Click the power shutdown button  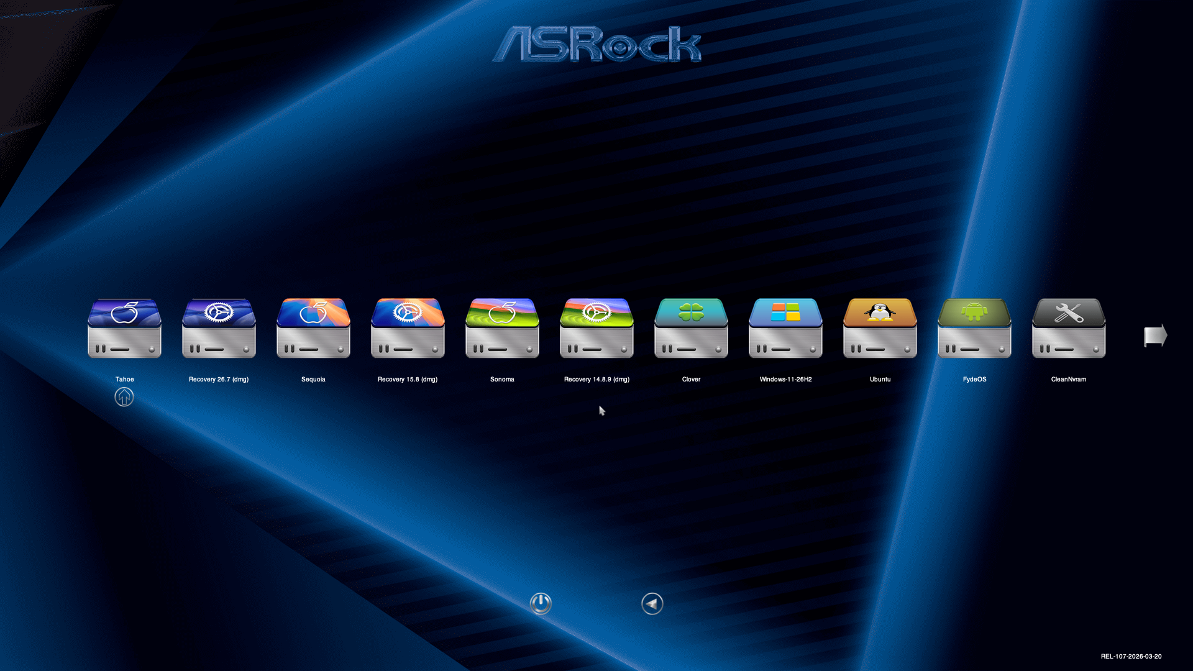[541, 603]
